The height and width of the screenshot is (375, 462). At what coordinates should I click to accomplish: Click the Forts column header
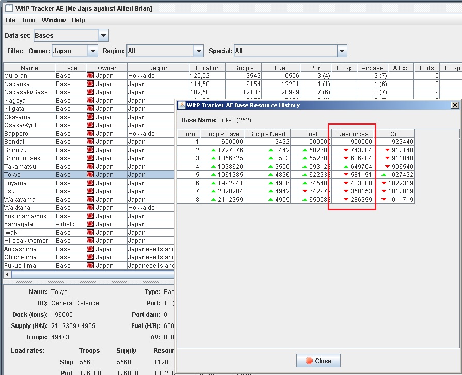pos(427,68)
